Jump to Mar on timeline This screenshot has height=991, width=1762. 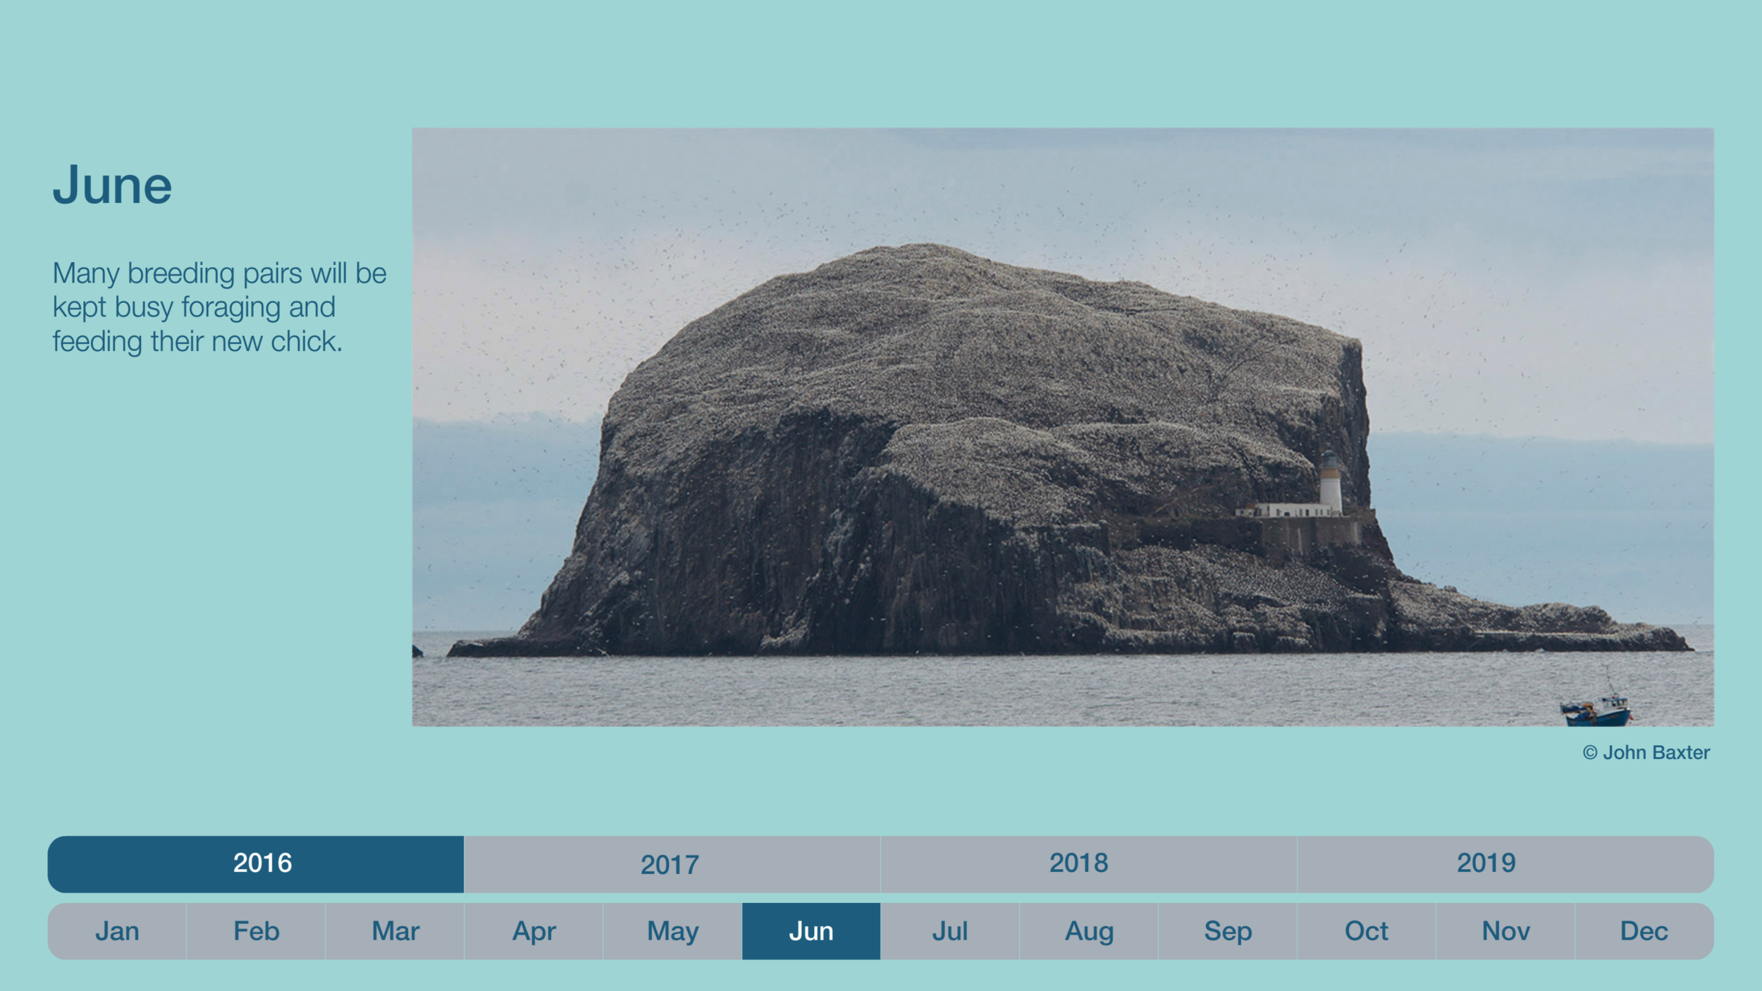pos(395,931)
